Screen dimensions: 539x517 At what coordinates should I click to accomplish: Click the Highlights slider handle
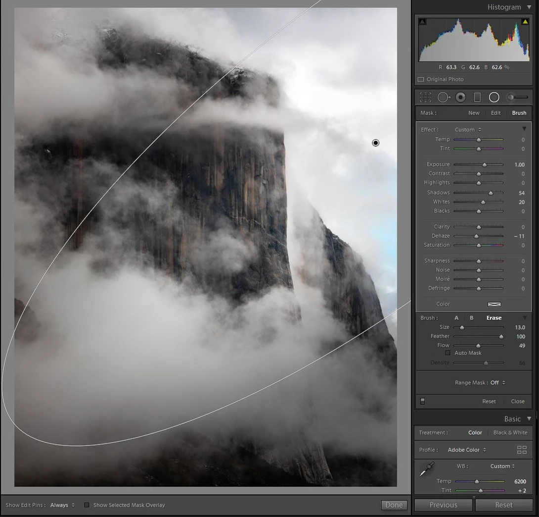479,183
